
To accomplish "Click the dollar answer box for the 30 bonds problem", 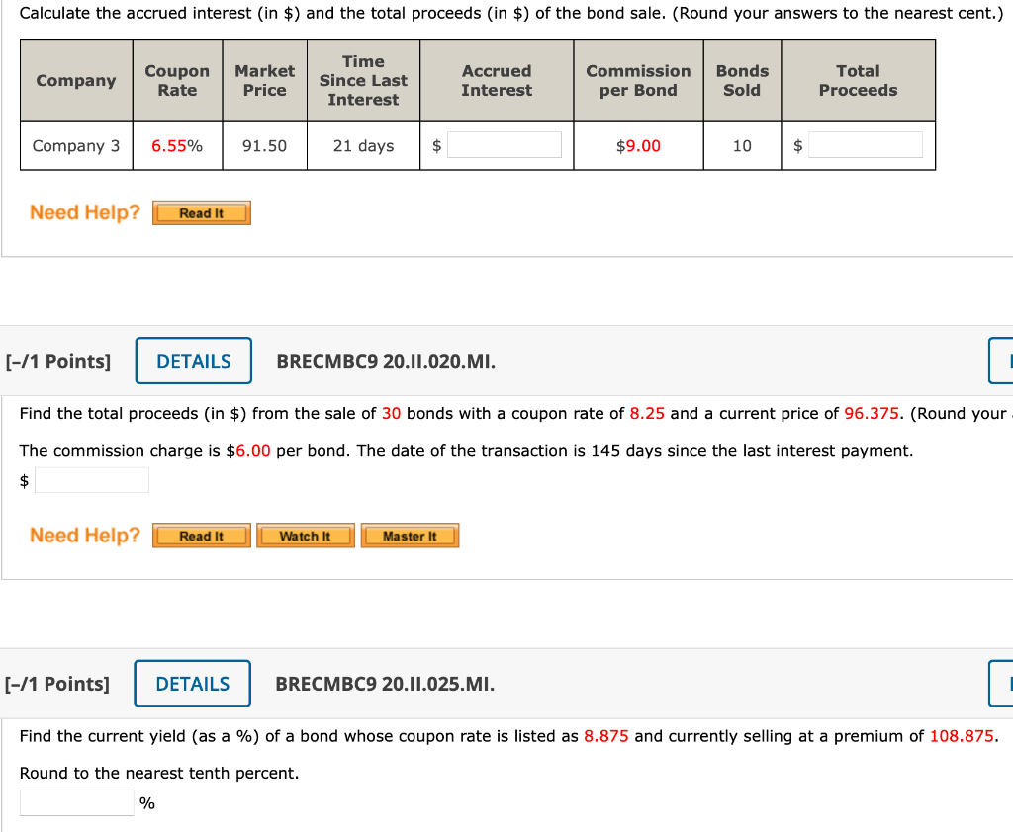I will point(91,479).
